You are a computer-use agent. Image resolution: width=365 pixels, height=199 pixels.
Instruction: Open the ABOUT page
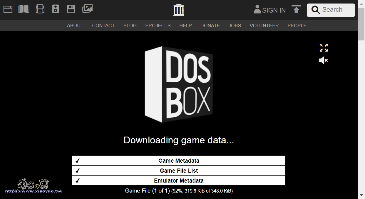pos(75,25)
